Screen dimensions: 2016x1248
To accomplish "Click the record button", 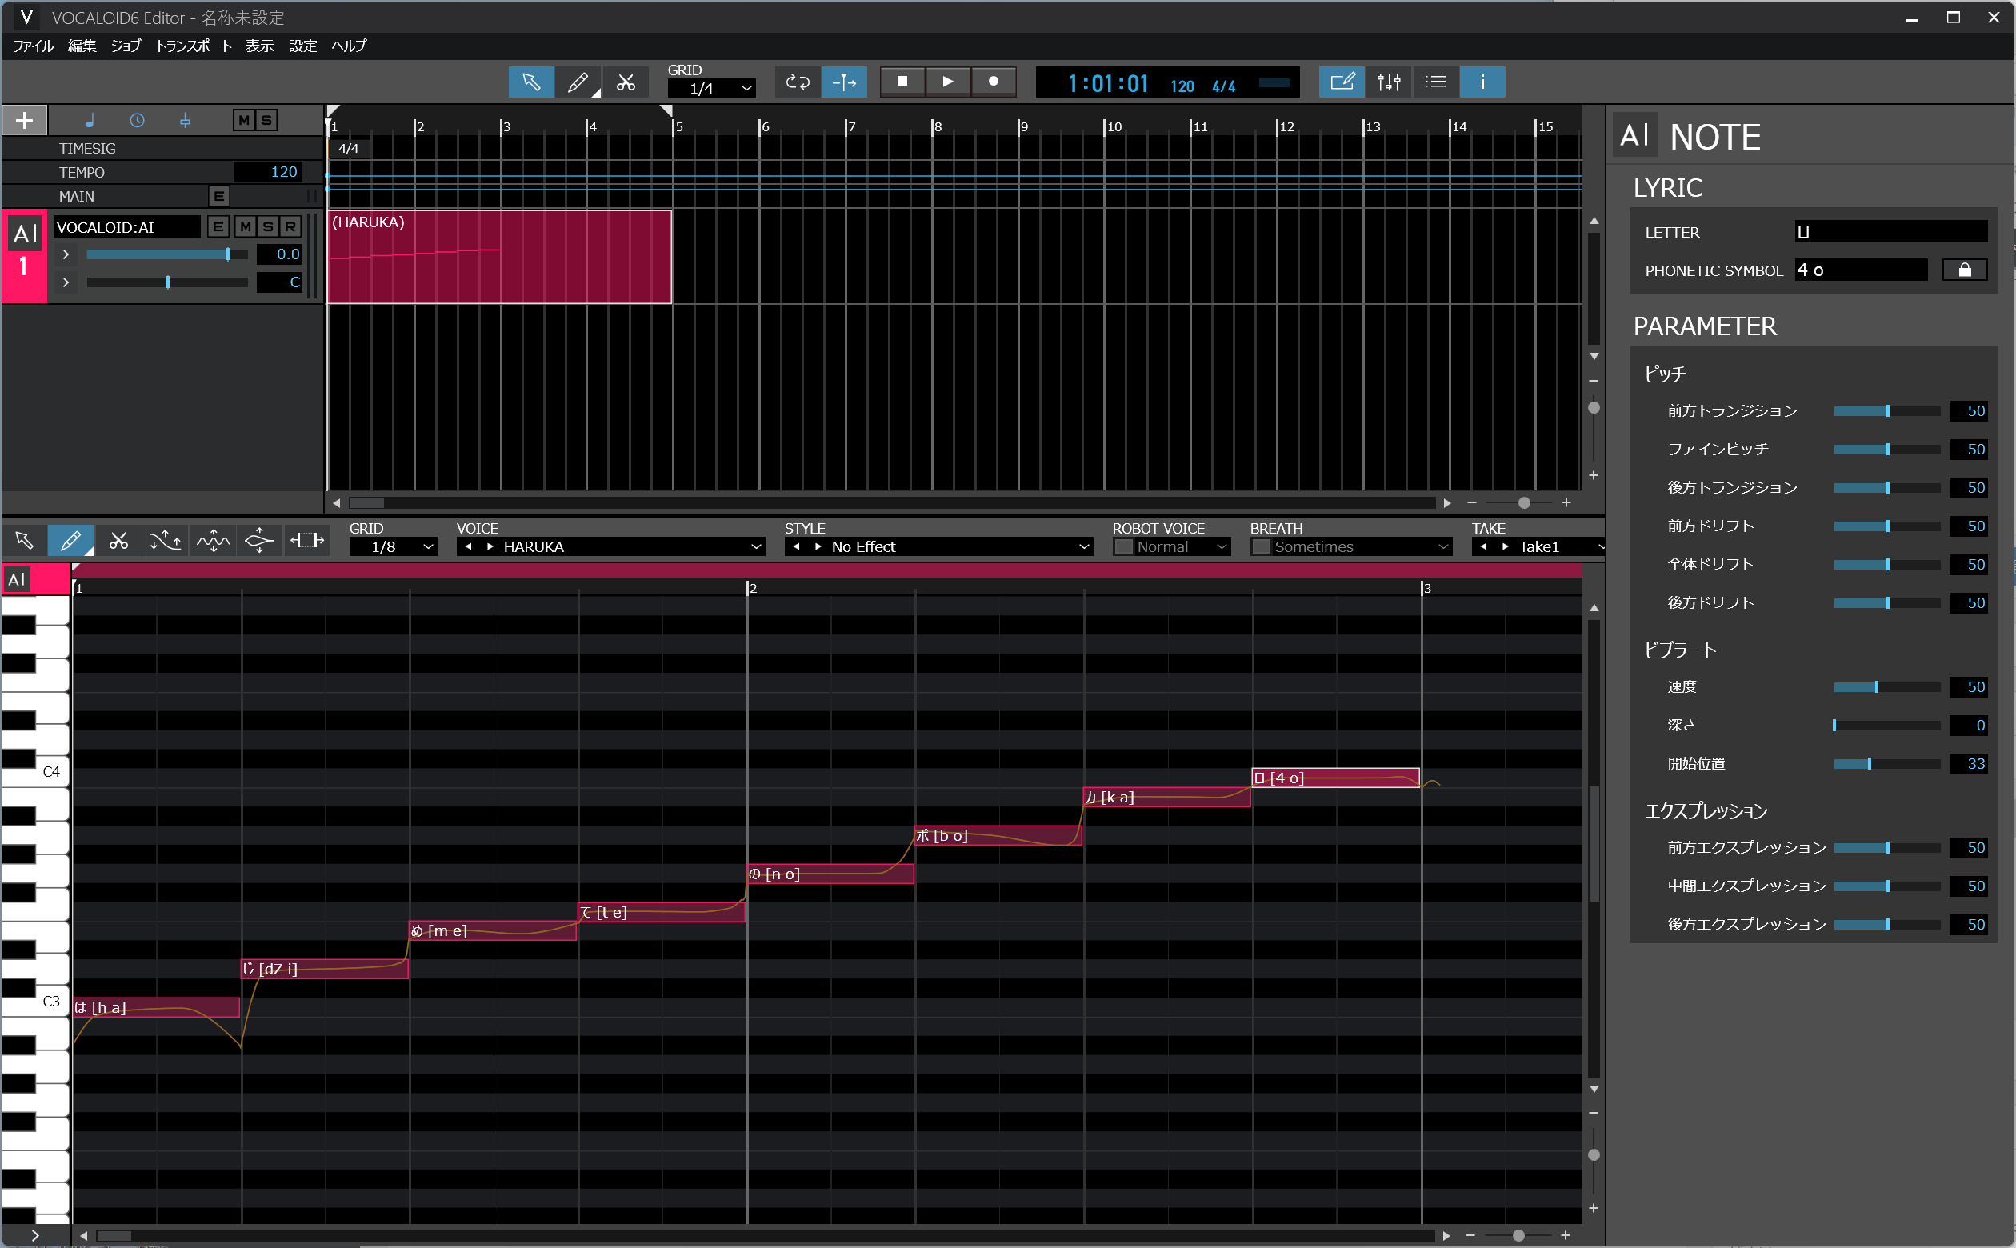I will pyautogui.click(x=994, y=81).
